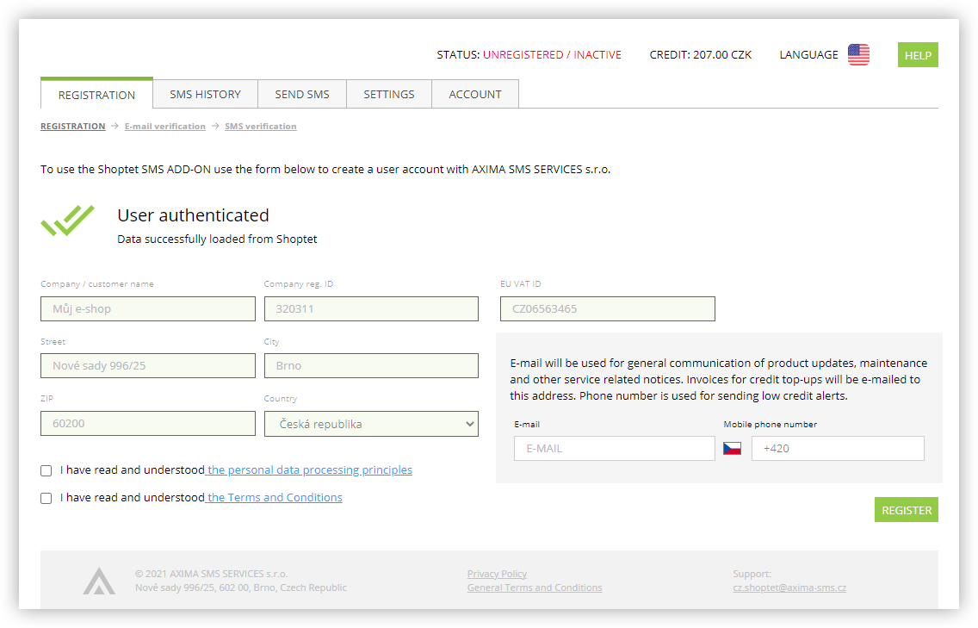Open the Terms and Conditions link

click(275, 498)
